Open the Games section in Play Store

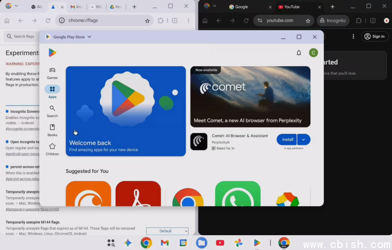(52, 72)
